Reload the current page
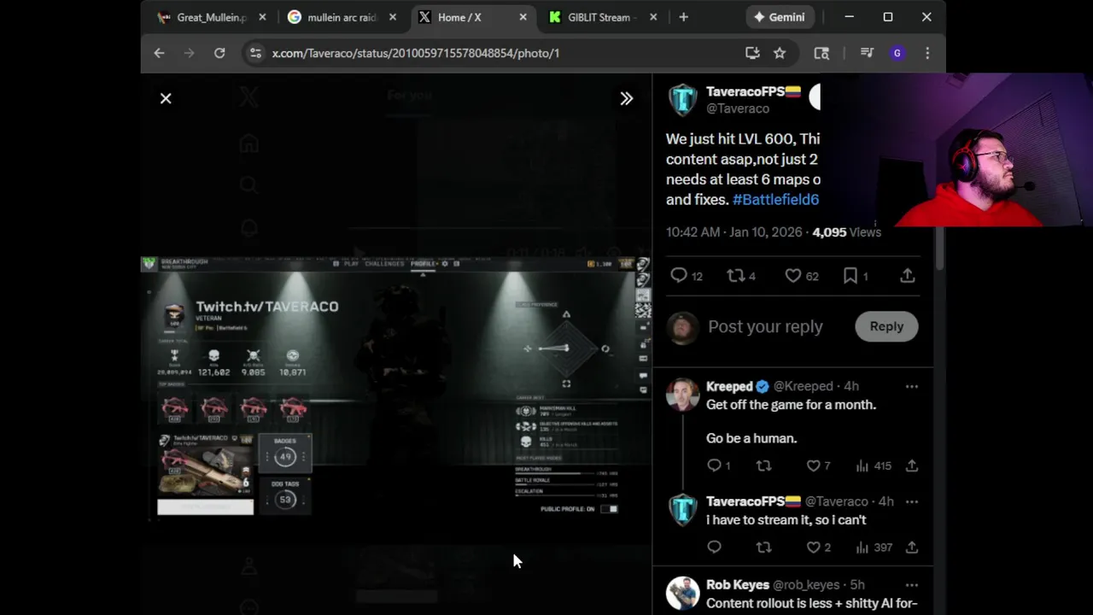The width and height of the screenshot is (1093, 615). 219,53
